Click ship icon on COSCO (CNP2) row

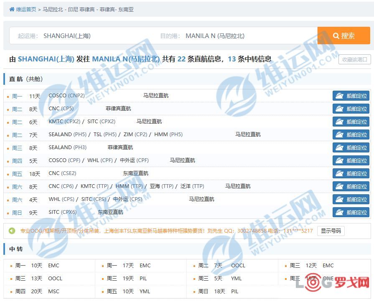[x=339, y=96]
